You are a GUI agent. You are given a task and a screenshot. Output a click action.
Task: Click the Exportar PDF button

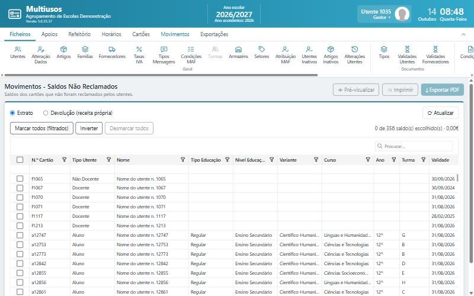pos(442,90)
